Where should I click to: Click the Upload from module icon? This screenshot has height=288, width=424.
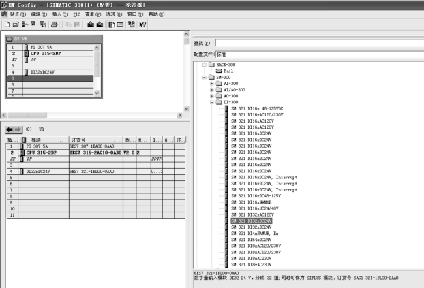pyautogui.click(x=100, y=25)
